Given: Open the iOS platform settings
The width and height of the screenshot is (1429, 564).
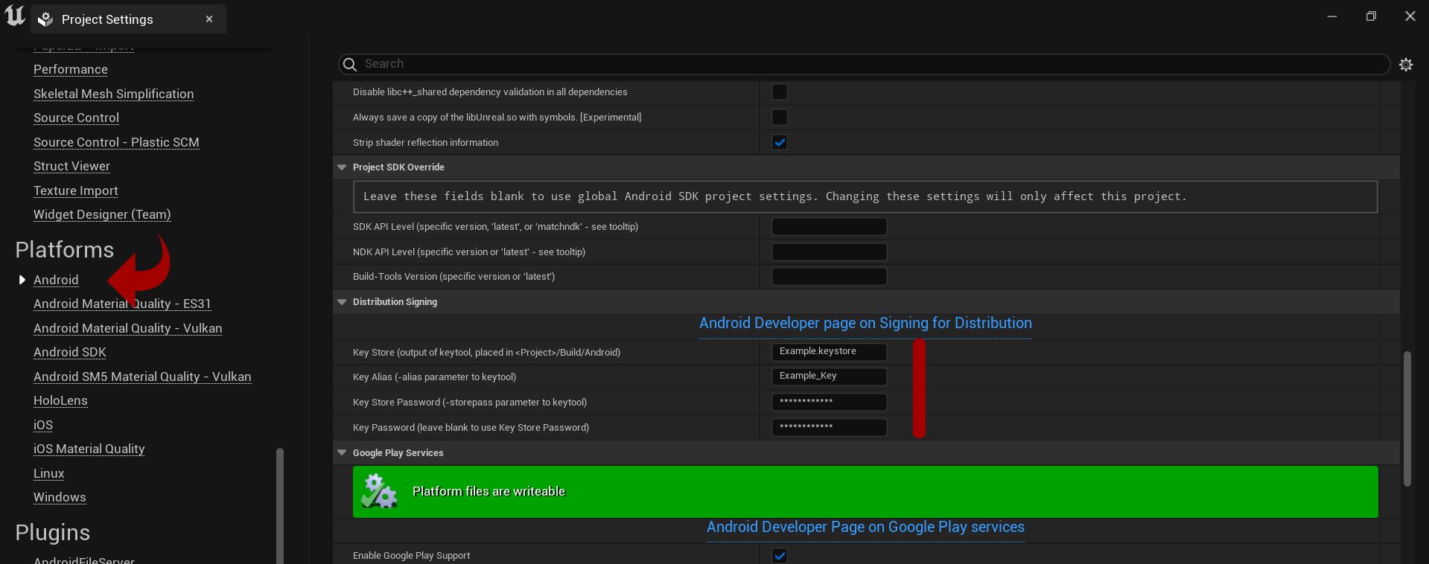Looking at the screenshot, I should (x=43, y=425).
